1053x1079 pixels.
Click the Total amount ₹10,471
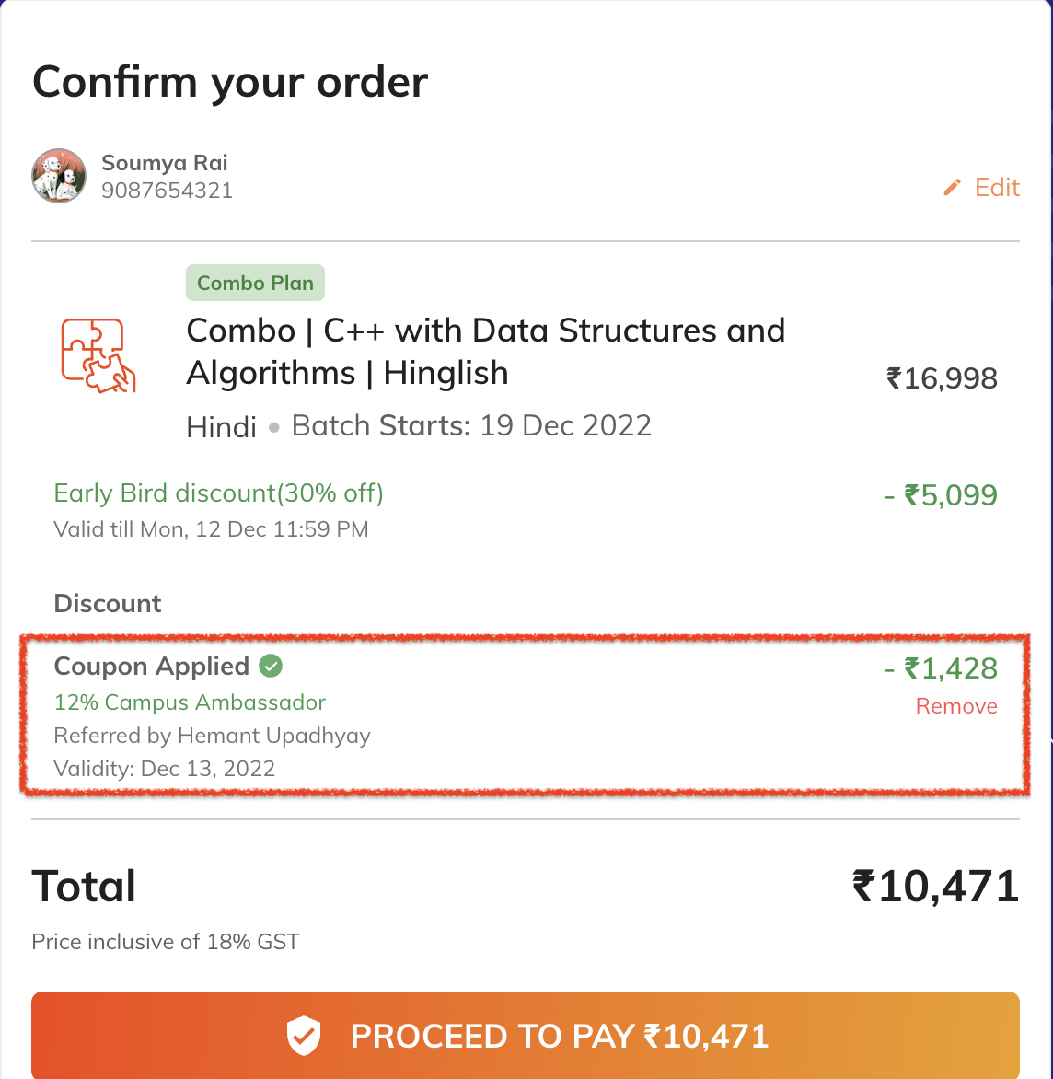pyautogui.click(x=935, y=887)
